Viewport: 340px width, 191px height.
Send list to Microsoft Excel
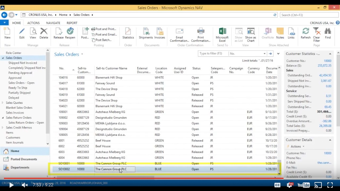click(222, 35)
